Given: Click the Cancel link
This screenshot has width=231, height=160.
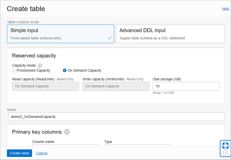Looking at the screenshot, I should 42,153.
